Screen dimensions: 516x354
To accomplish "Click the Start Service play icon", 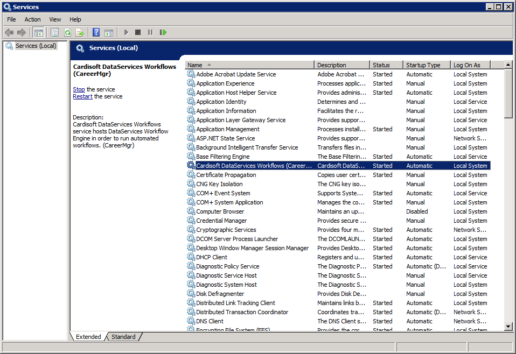I will [126, 32].
